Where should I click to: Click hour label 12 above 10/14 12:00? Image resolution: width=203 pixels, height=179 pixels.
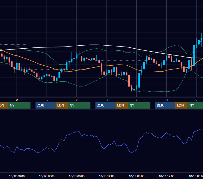point(167,100)
